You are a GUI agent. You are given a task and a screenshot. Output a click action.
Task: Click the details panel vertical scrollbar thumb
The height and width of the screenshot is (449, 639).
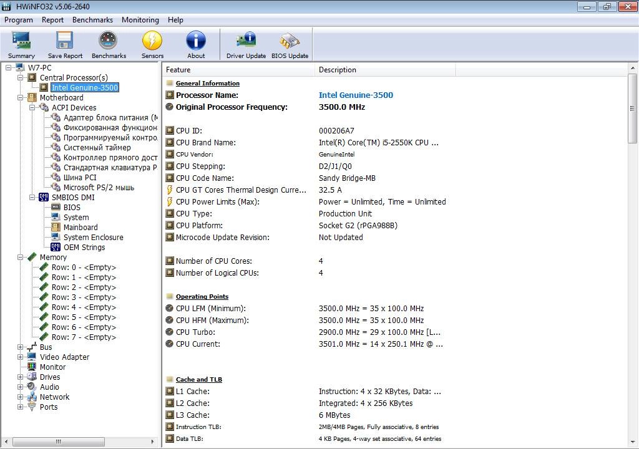[633, 109]
